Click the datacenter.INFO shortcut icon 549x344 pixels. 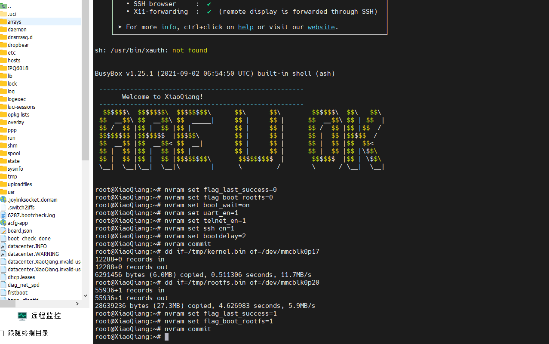pos(3,246)
